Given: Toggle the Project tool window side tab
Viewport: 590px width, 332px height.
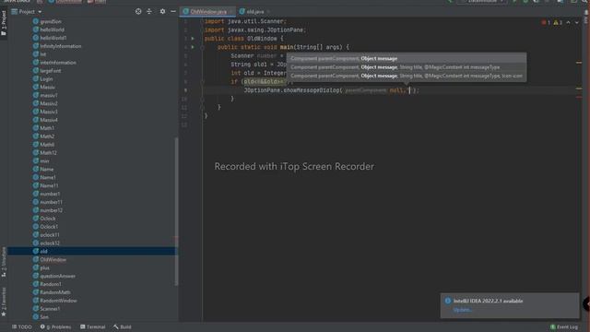Looking at the screenshot, I should tap(4, 23).
